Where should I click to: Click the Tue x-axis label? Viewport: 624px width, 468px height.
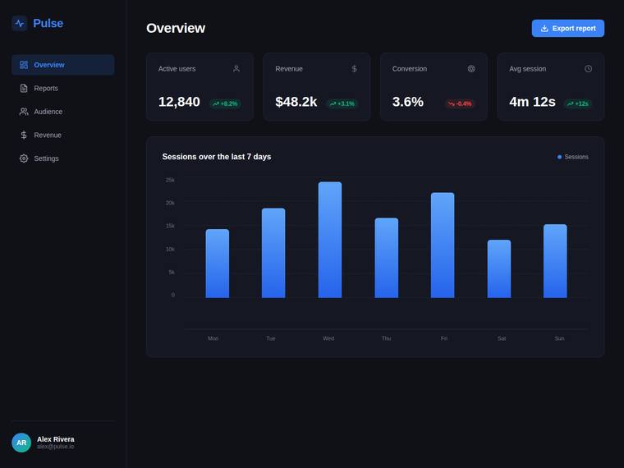tap(271, 338)
